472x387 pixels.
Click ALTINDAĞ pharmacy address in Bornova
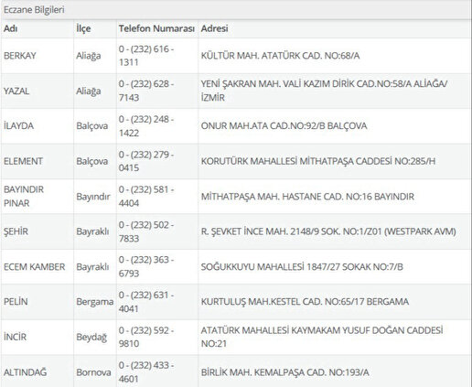284,372
